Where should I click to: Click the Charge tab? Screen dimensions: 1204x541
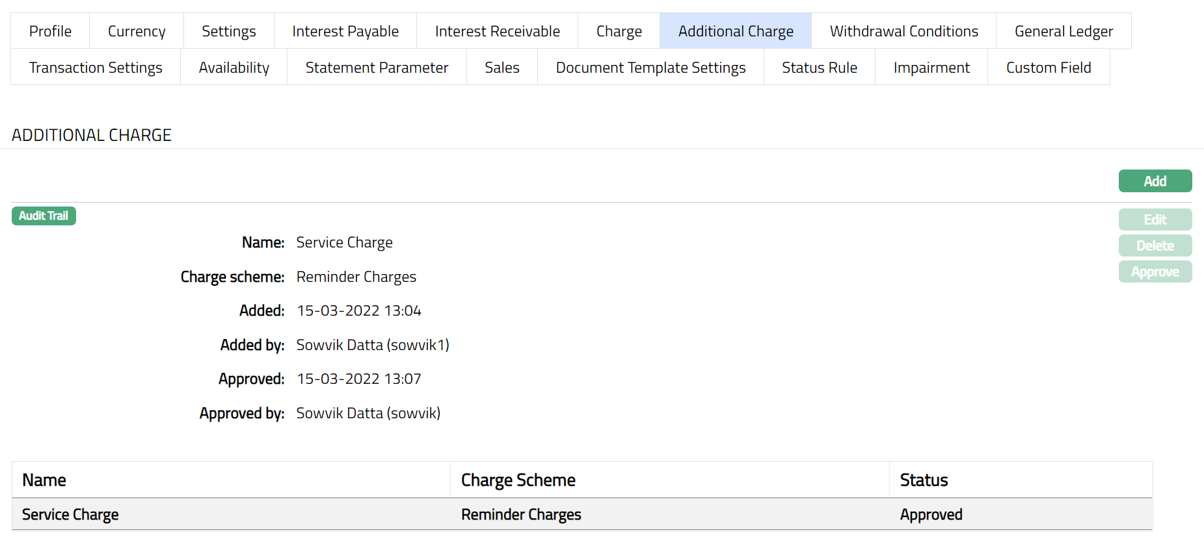click(619, 31)
